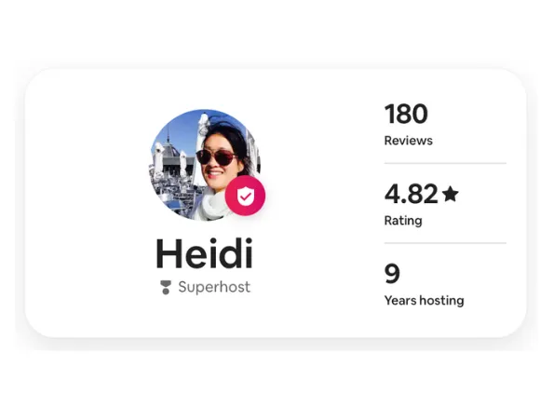Click the divider line below Reviews
The height and width of the screenshot is (408, 553).
click(x=445, y=163)
